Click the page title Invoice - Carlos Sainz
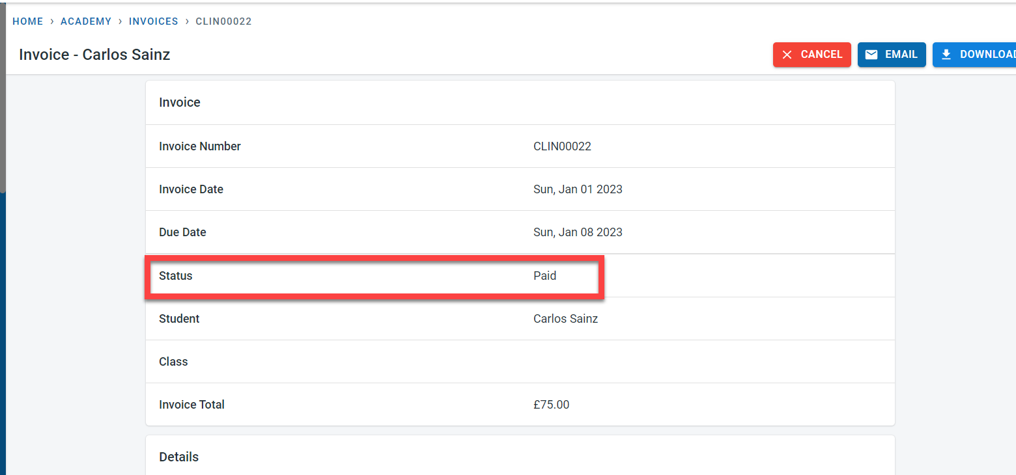 click(x=94, y=55)
